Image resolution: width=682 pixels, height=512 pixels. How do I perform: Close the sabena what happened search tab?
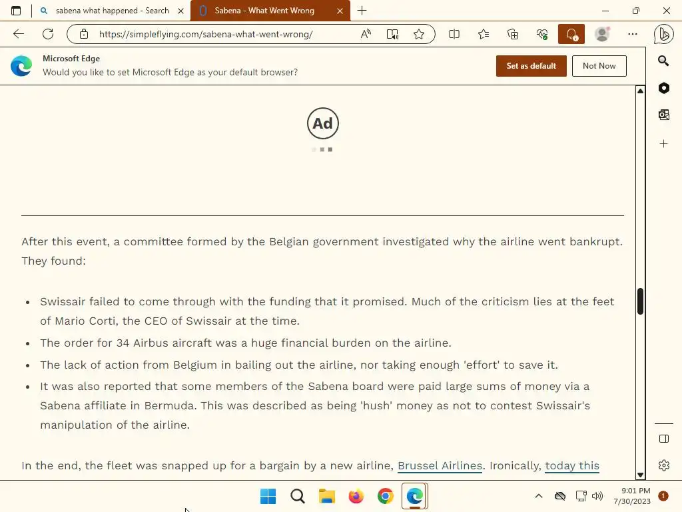(x=181, y=11)
